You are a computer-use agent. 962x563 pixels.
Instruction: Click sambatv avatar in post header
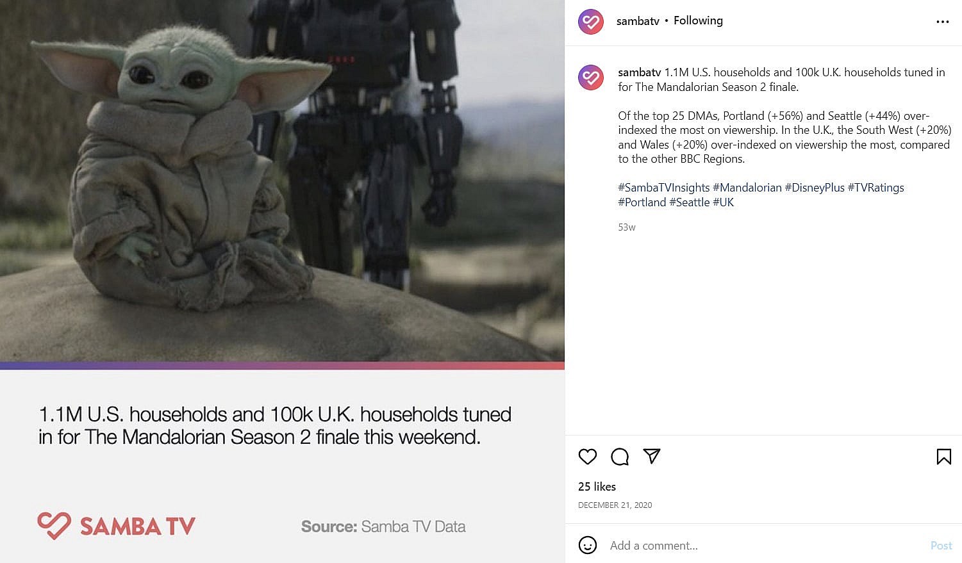591,22
